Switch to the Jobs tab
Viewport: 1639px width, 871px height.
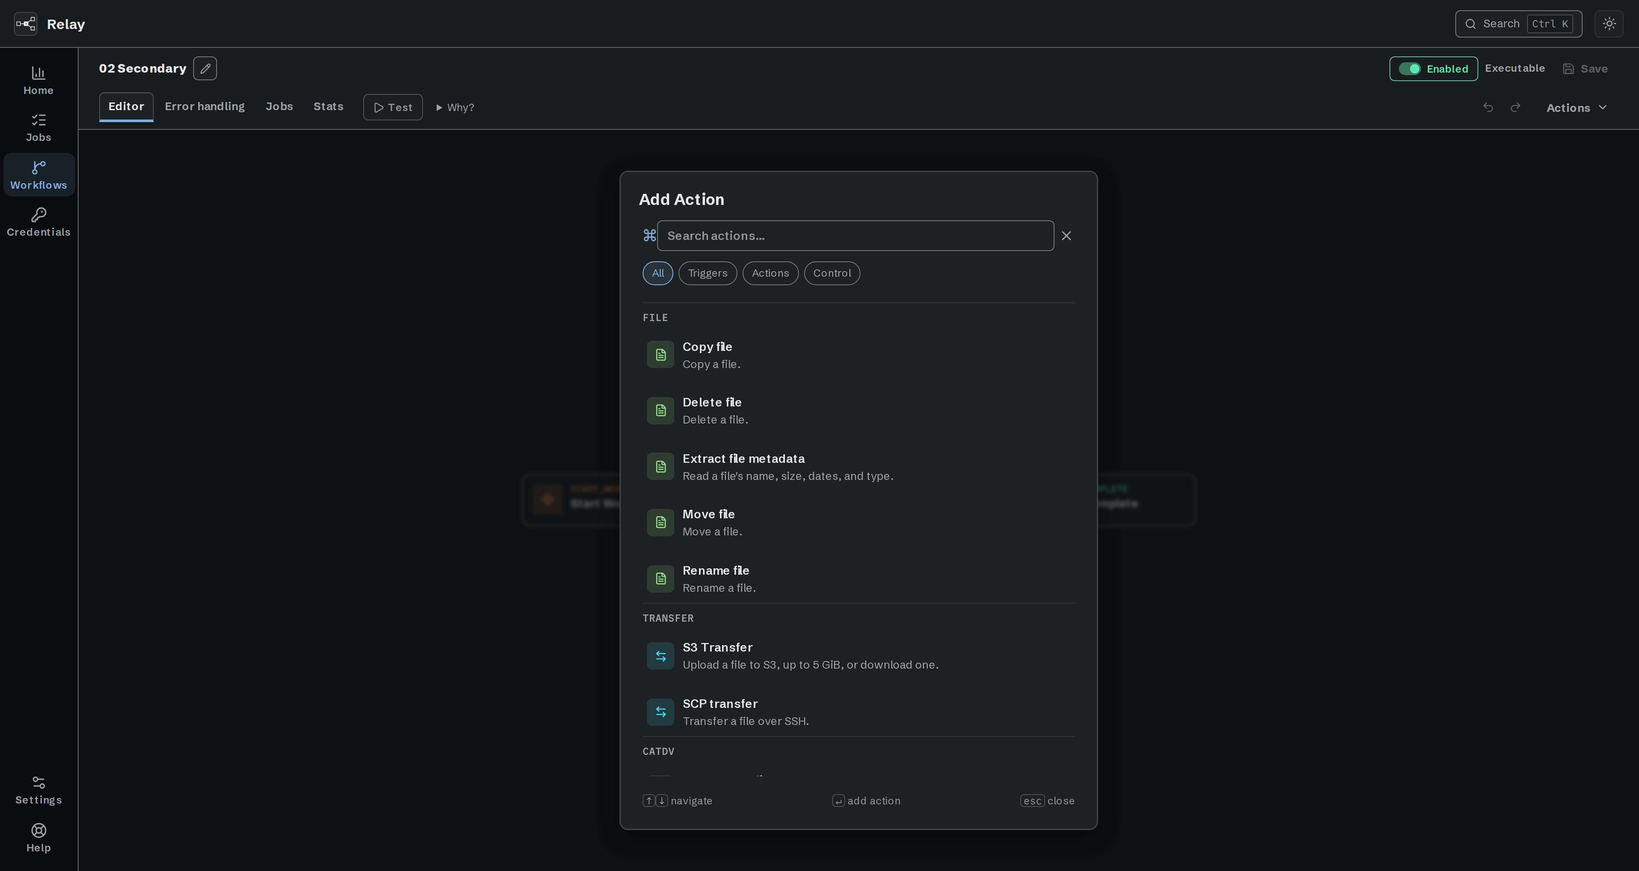click(x=279, y=107)
